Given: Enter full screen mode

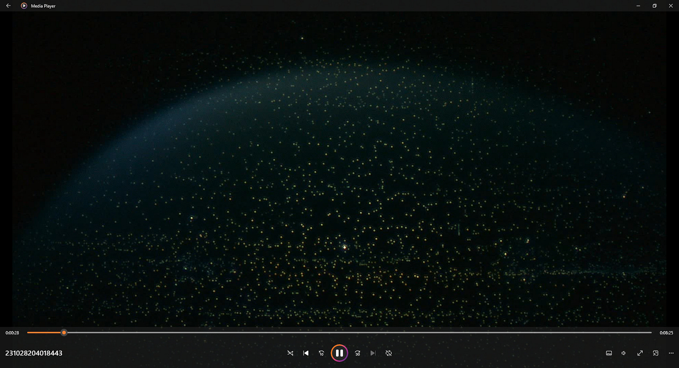Looking at the screenshot, I should click(640, 353).
